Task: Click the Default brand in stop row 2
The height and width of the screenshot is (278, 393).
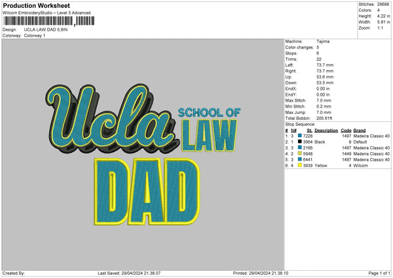Action: 360,142
